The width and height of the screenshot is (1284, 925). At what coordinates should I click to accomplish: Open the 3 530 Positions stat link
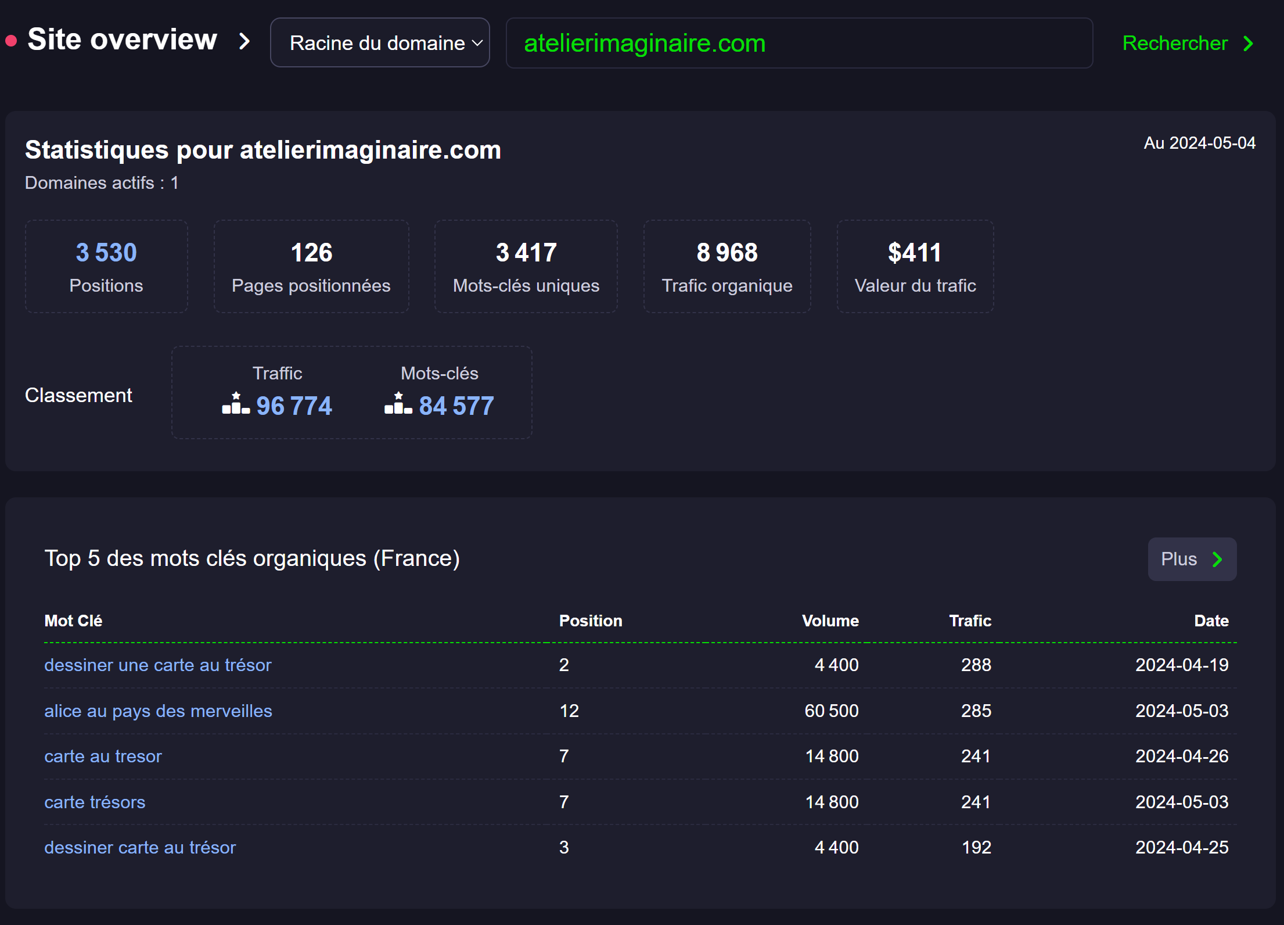106,253
